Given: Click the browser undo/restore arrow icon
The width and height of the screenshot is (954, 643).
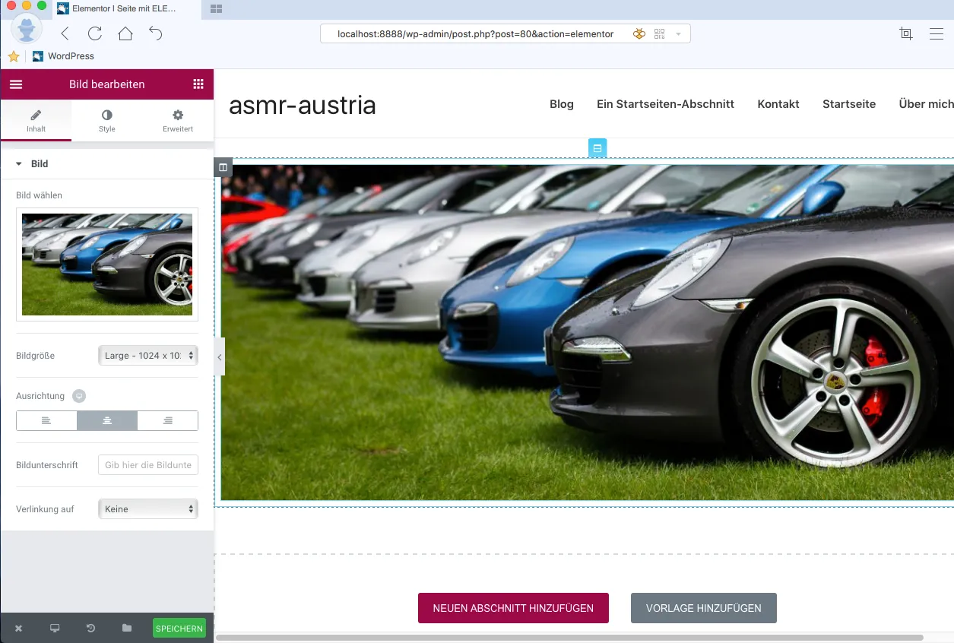Looking at the screenshot, I should pyautogui.click(x=156, y=33).
